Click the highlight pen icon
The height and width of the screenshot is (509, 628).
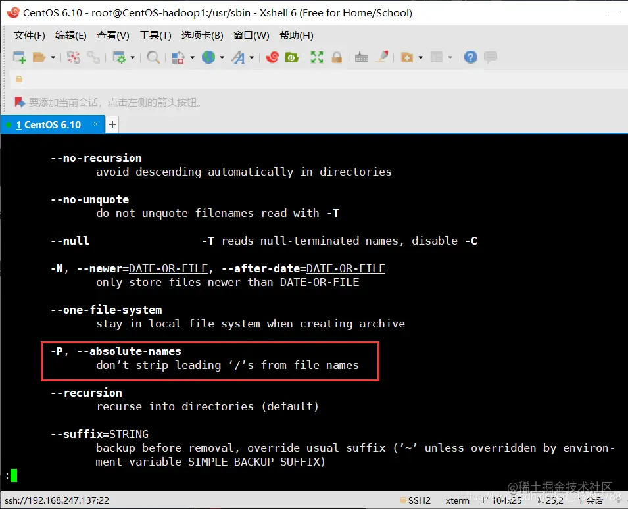[381, 57]
